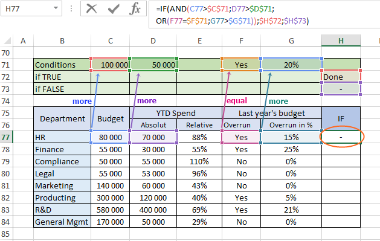The width and height of the screenshot is (380, 241).
Task: Select column G header
Action: point(291,40)
